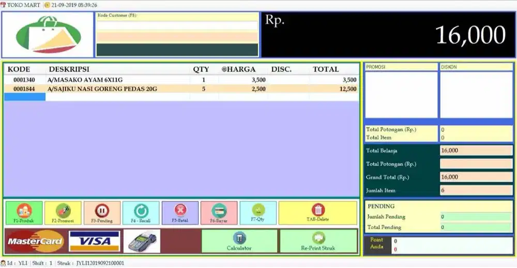Click the Total Pending value field

[x=476, y=227]
